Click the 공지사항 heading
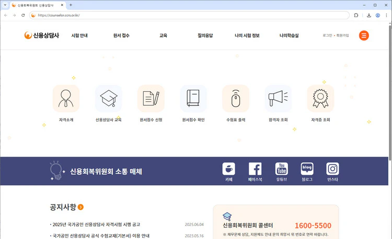Screen dimensions: 392x239 [x=63, y=207]
